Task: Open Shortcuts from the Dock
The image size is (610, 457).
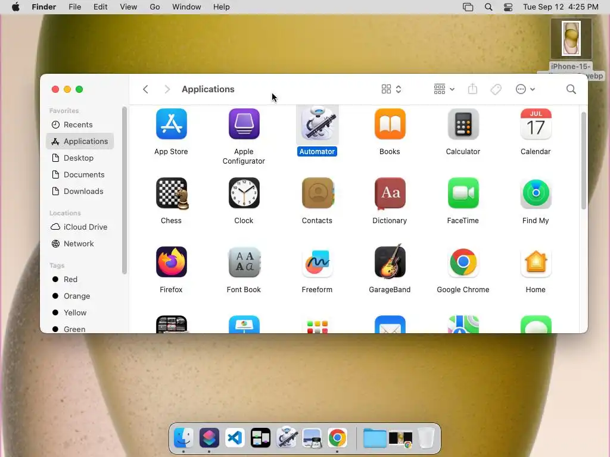Action: coord(209,438)
